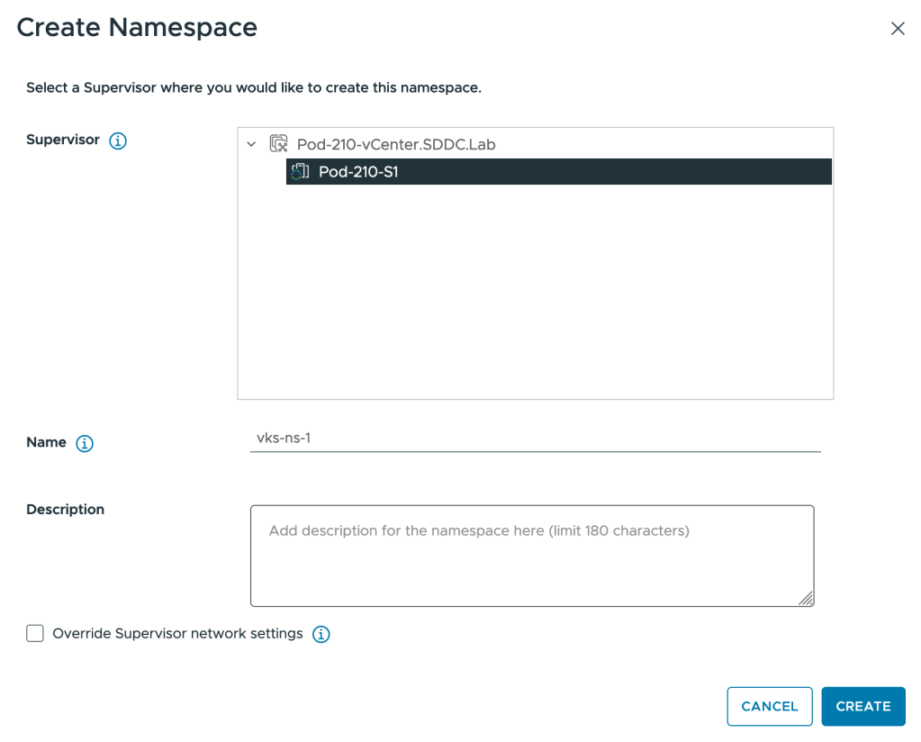This screenshot has height=742, width=921.
Task: Focus the Name field containing vks-ns-1
Action: (x=535, y=439)
